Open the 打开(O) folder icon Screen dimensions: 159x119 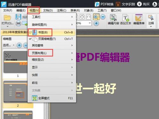point(7,17)
